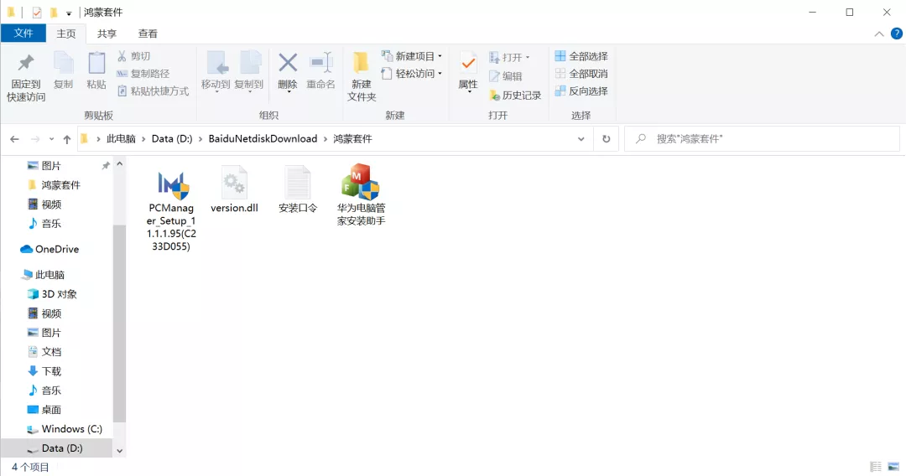Click the Quick Access Toolbar properties checkmark
906x476 pixels.
[x=36, y=12]
